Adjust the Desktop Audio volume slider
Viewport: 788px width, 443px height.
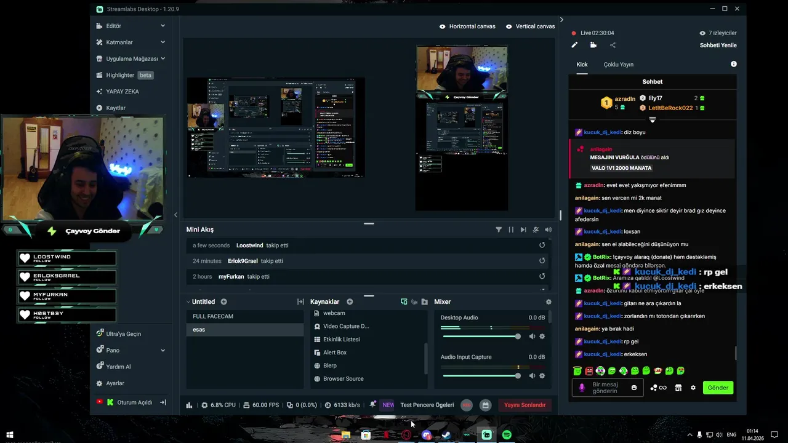click(x=481, y=337)
